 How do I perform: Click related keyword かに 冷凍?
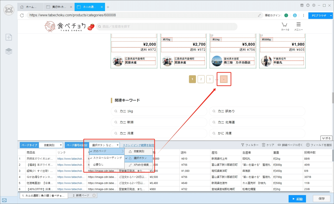[x=257, y=133]
